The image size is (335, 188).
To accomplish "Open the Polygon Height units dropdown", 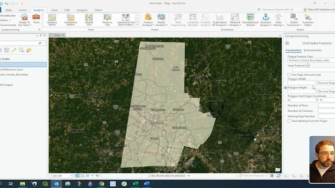I will (327, 91).
